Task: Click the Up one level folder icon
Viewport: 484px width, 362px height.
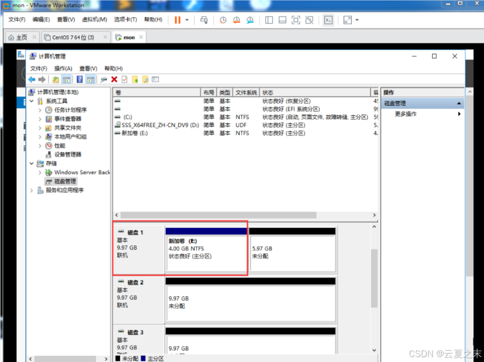Action: (x=56, y=80)
